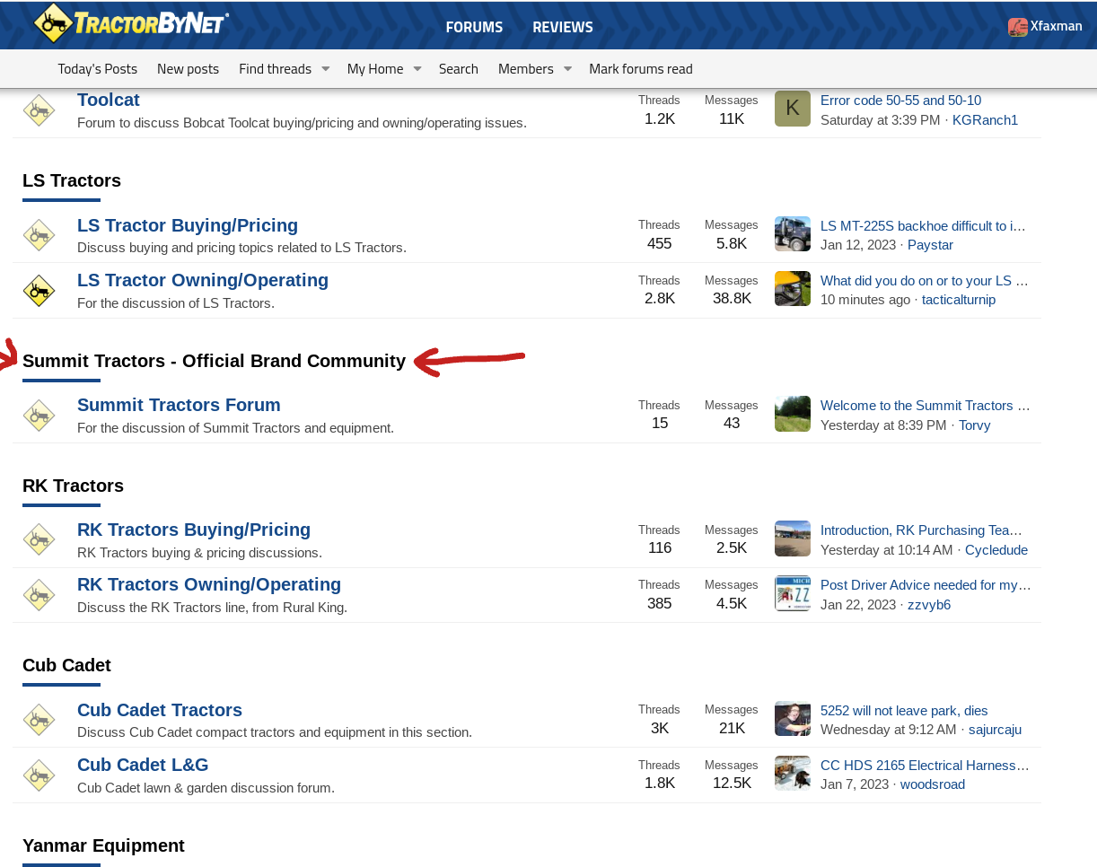Expand the Find threads dropdown arrow
The width and height of the screenshot is (1097, 867).
click(326, 69)
